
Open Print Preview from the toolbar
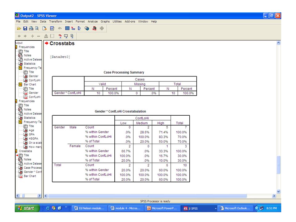[37, 28]
